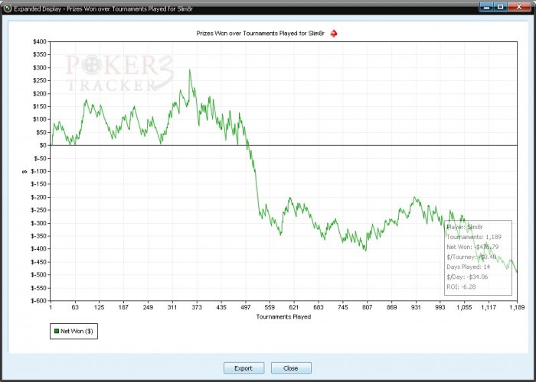Viewport: 536px width, 382px height.
Task: Click the 497 tick label on x-axis
Action: [x=246, y=307]
